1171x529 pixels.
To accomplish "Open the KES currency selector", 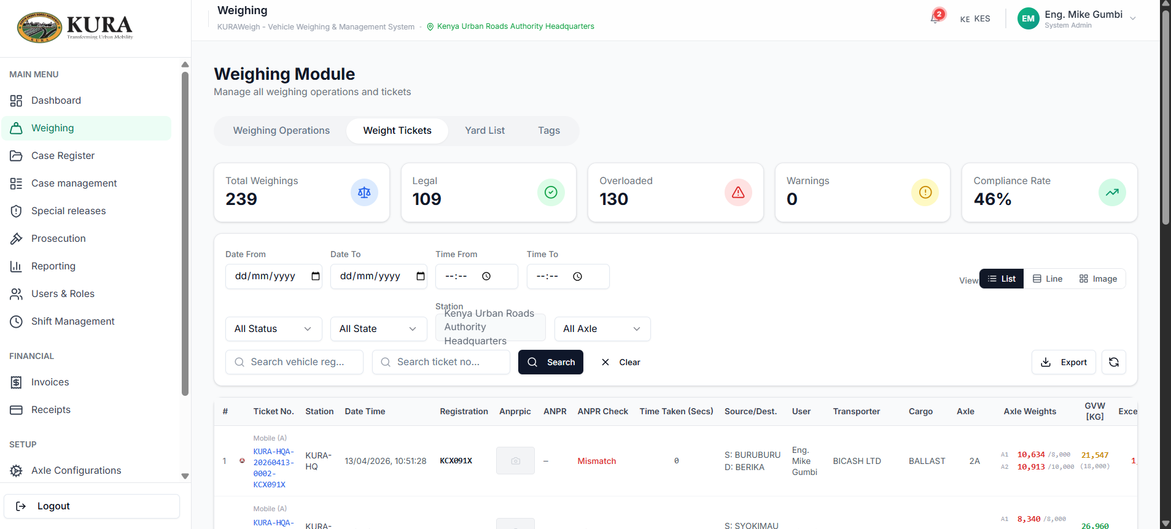I will pyautogui.click(x=975, y=19).
